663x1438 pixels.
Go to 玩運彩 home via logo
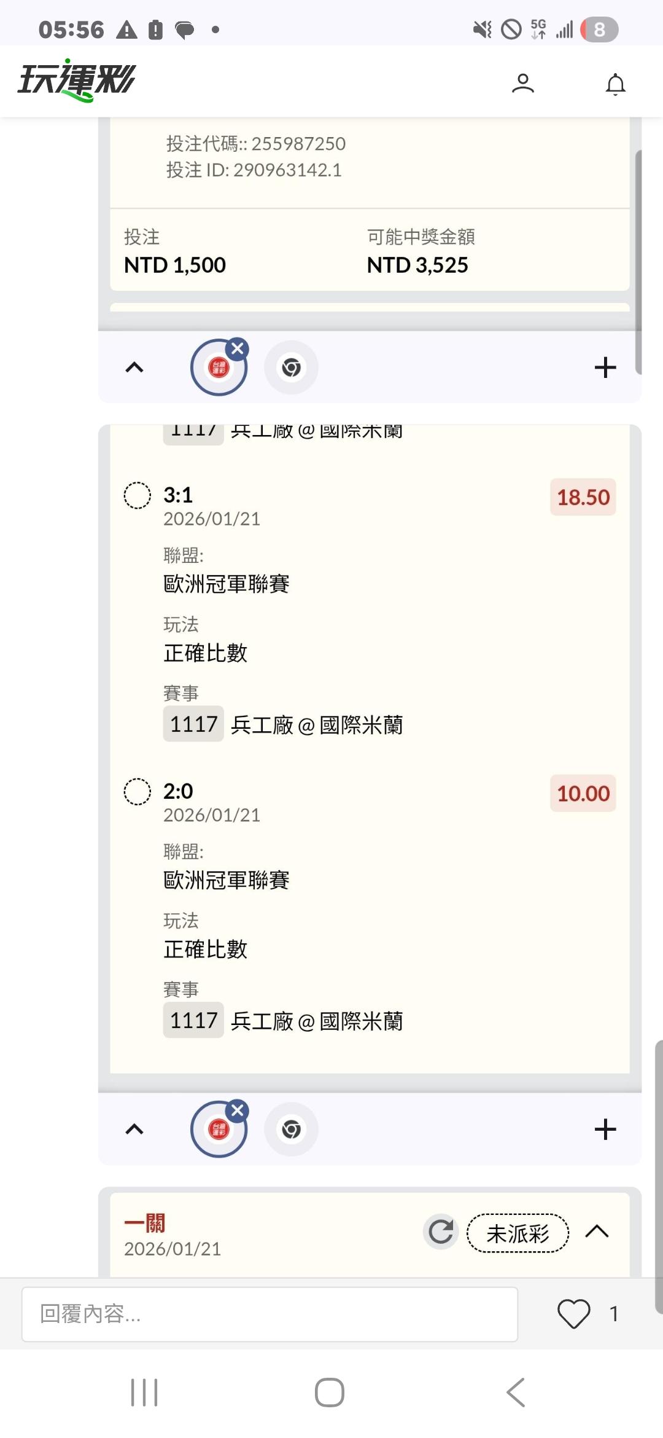click(77, 81)
